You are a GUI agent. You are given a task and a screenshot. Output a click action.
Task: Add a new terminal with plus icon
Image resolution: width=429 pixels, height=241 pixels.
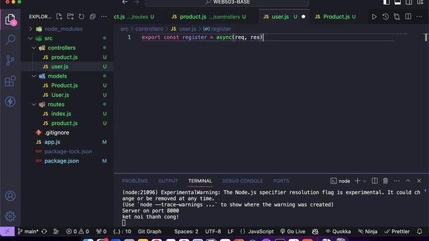click(x=357, y=181)
